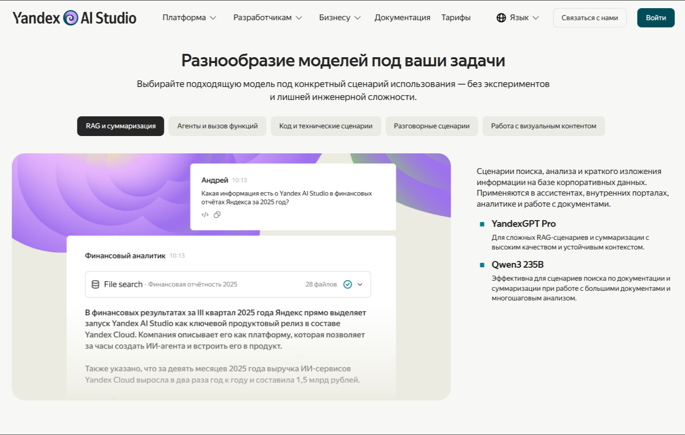Open the Платформа dropdown menu
685x435 pixels.
click(x=189, y=18)
